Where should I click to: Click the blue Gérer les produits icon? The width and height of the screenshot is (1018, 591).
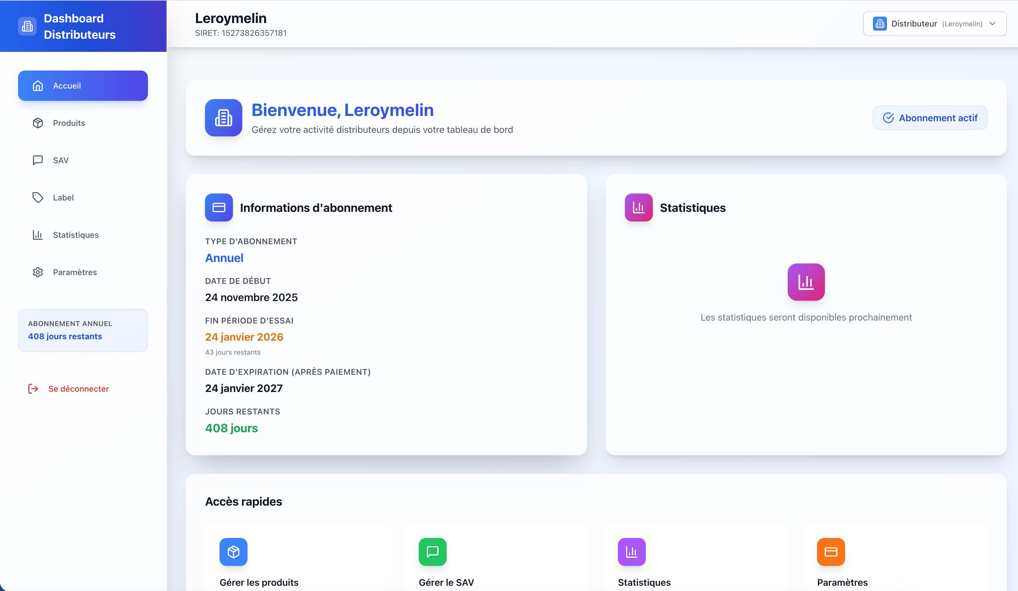click(234, 552)
